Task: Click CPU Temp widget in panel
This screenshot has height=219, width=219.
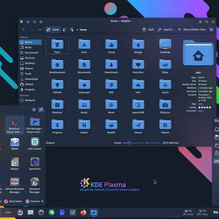Action: (188, 212)
